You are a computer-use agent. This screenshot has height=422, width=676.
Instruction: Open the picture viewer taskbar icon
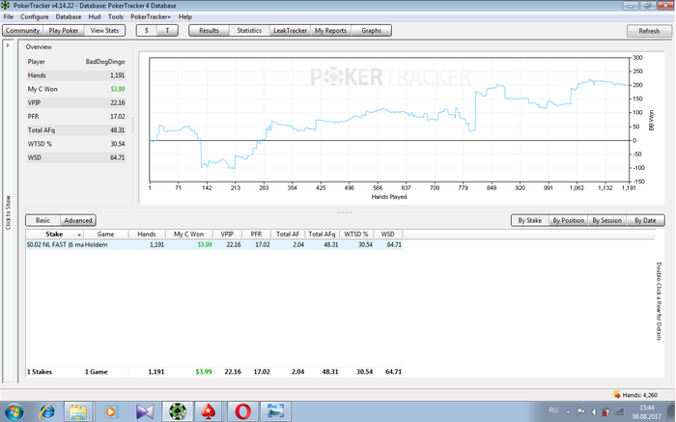pos(275,412)
